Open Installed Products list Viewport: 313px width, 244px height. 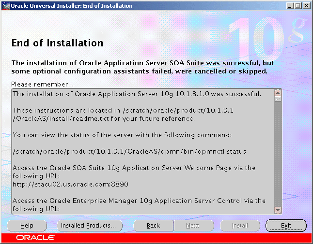point(90,226)
